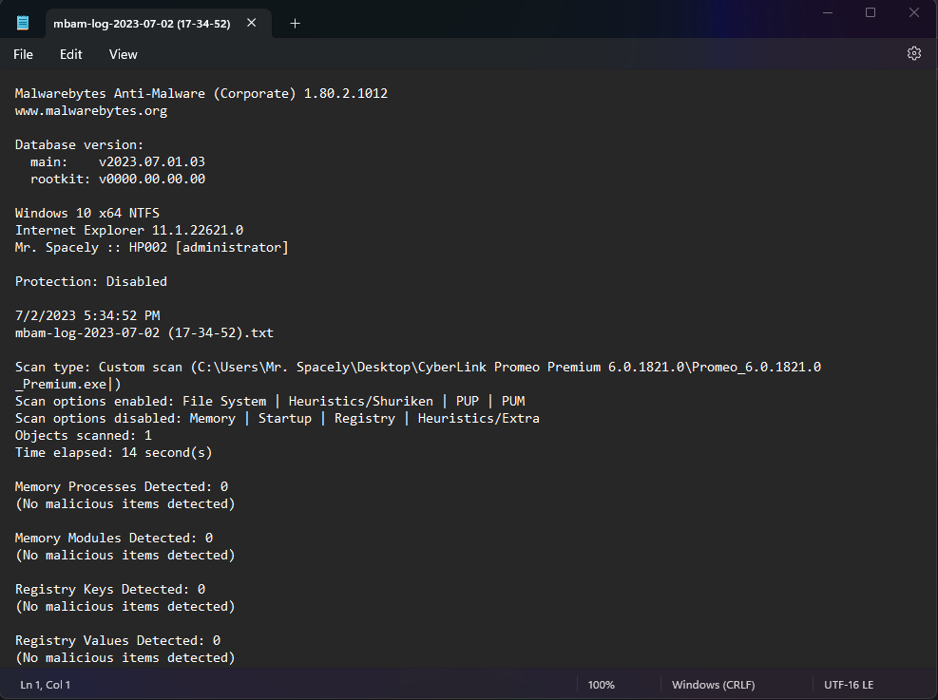Minimize the Notepad window
Screen dimensions: 938x700
[828, 12]
